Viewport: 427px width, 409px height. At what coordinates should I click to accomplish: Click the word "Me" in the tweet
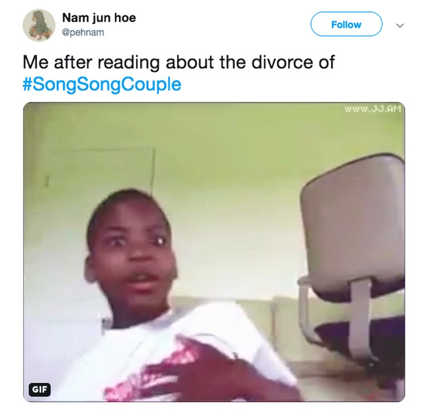click(x=36, y=63)
